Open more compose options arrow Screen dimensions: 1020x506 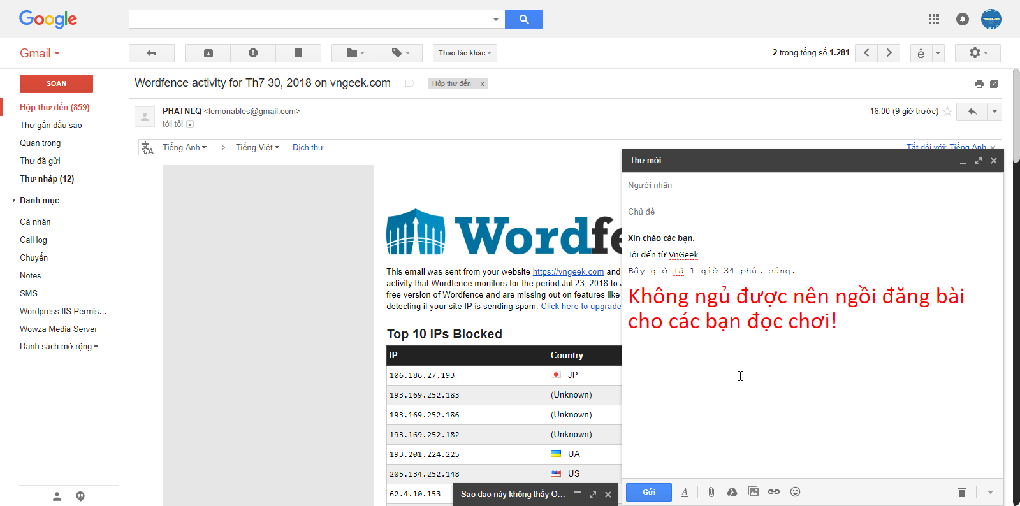tap(990, 492)
